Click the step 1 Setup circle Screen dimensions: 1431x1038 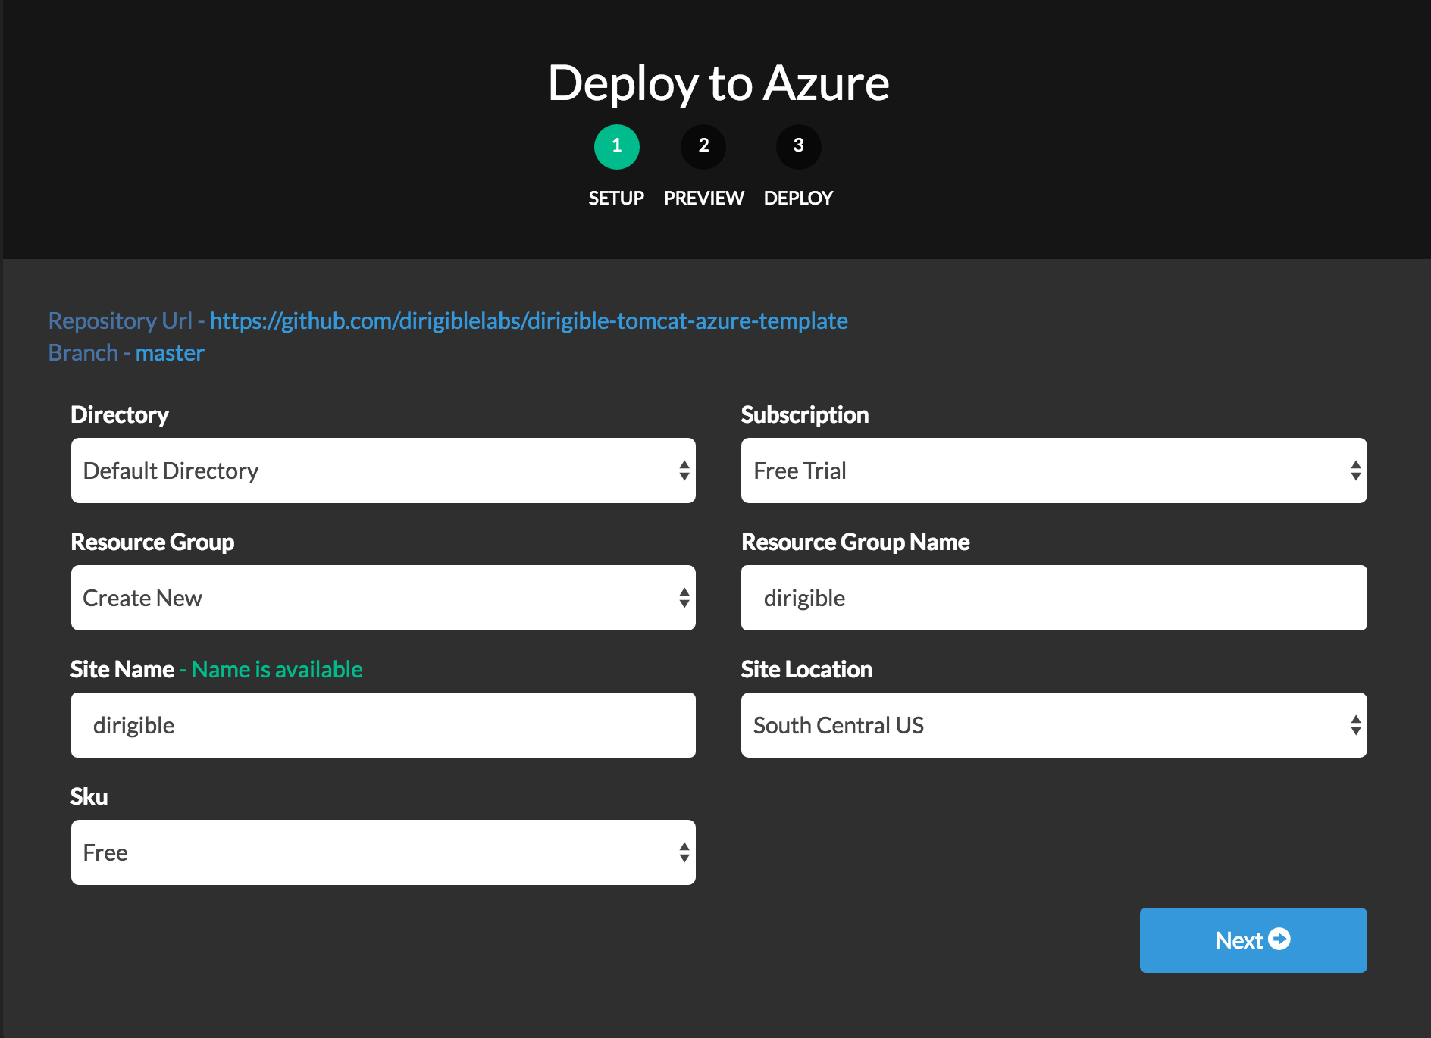click(x=616, y=146)
